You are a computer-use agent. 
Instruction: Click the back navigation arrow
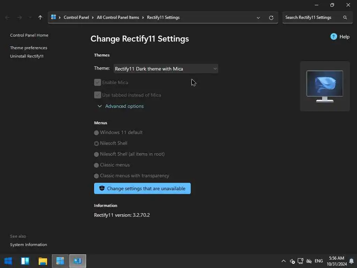[x=7, y=17]
